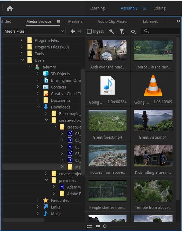This screenshot has width=182, height=231.
Task: Select the People shelter from thumbnail
Action: click(x=108, y=191)
